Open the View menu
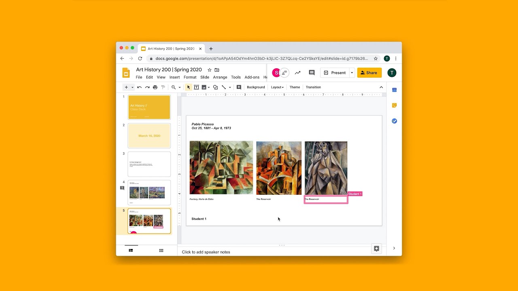518x291 pixels. [x=161, y=77]
